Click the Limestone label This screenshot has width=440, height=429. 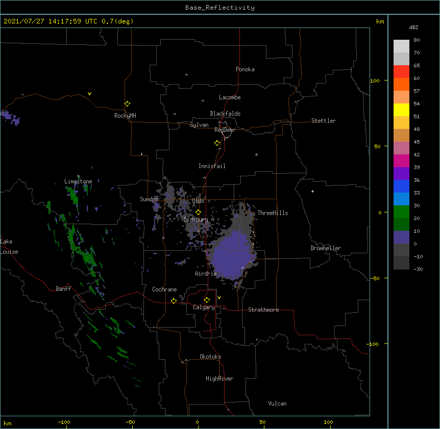tap(78, 181)
